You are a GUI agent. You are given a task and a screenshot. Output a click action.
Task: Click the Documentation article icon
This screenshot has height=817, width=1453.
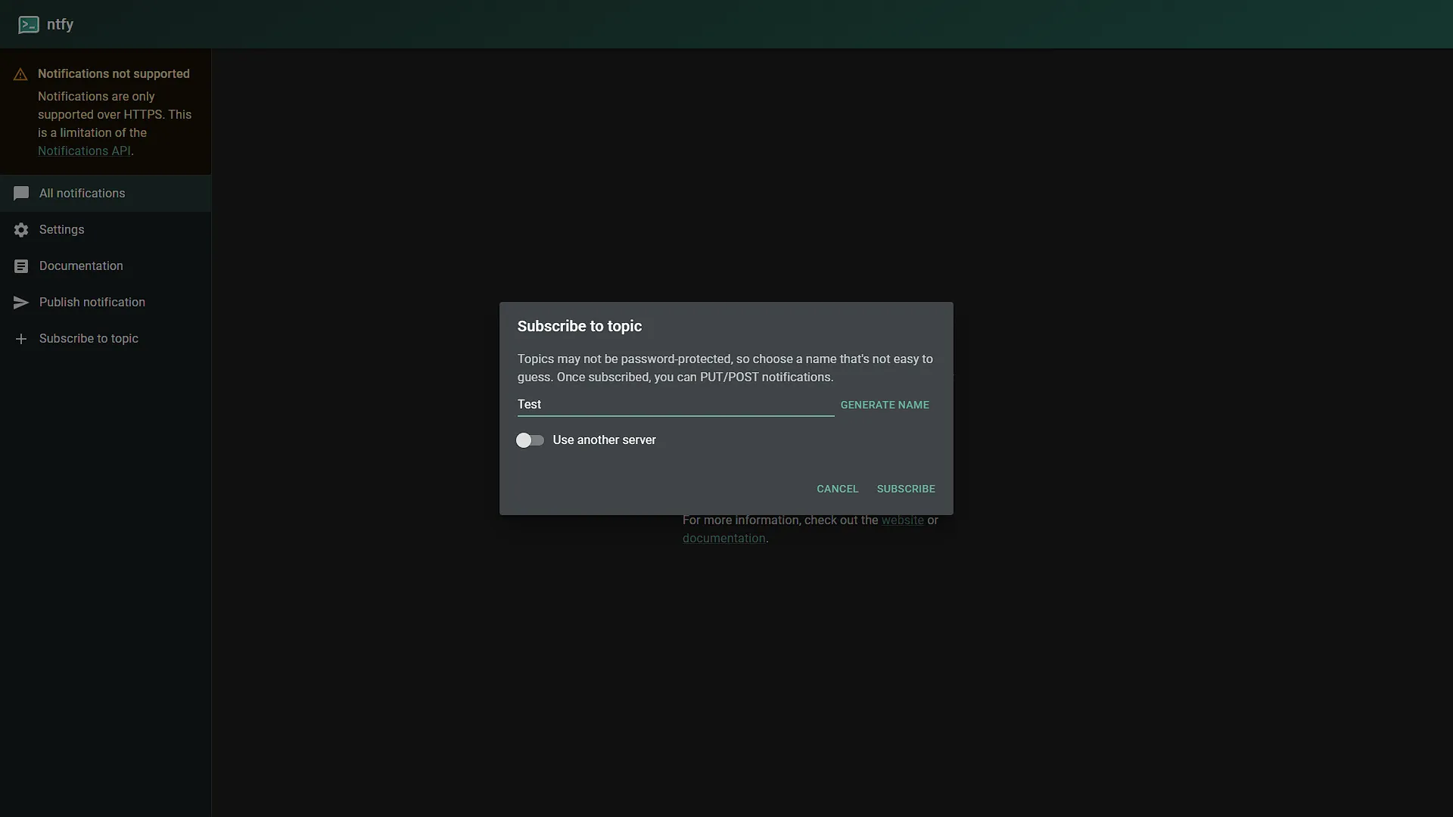point(21,266)
